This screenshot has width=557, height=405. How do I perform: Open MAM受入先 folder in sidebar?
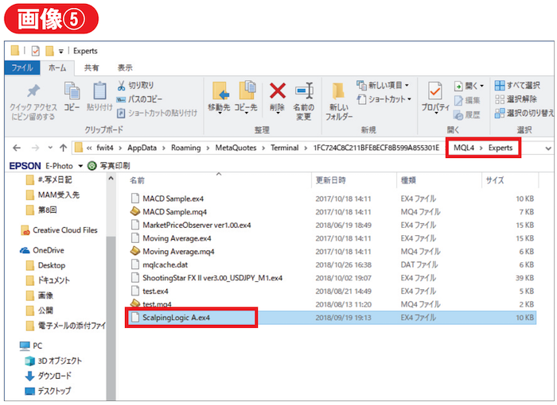click(53, 195)
